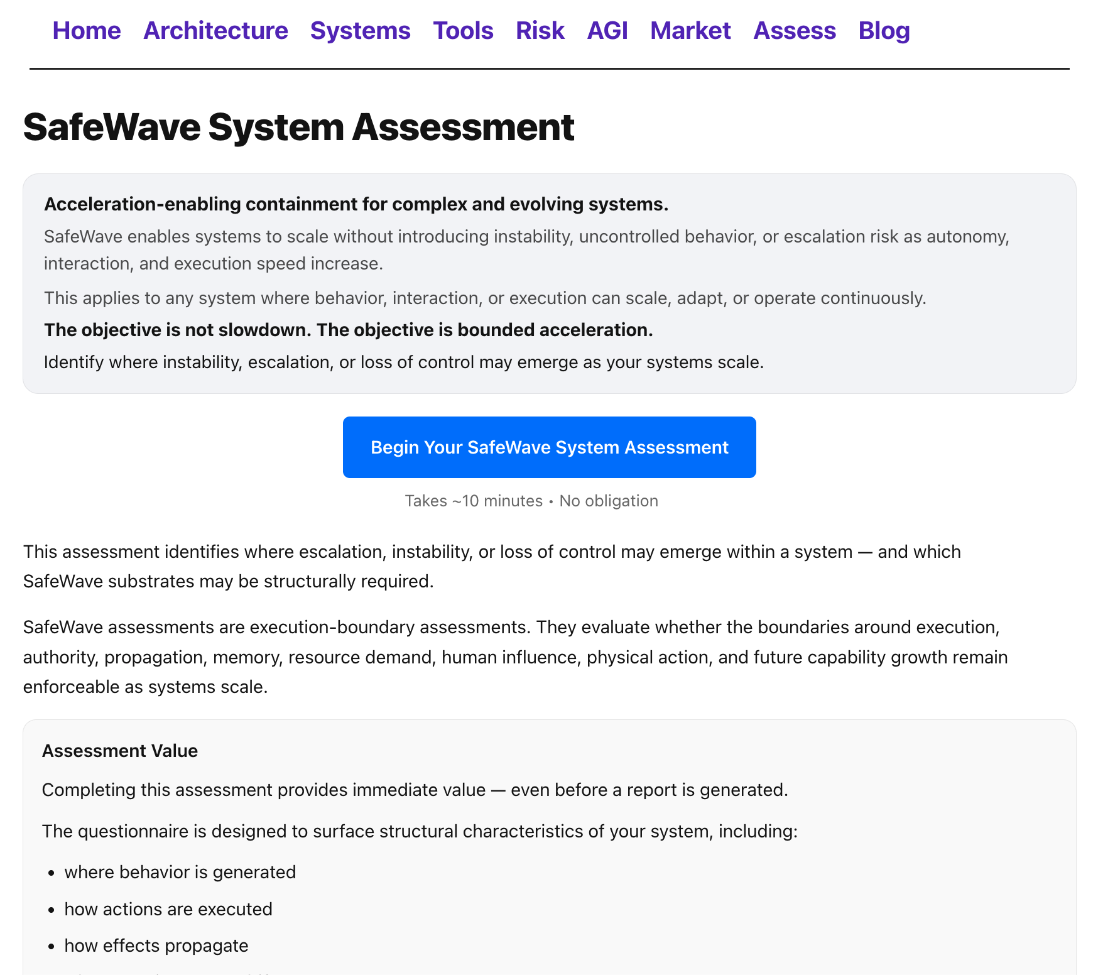Screen dimensions: 1103x975
Task: Open the Risk page link
Action: 540,31
